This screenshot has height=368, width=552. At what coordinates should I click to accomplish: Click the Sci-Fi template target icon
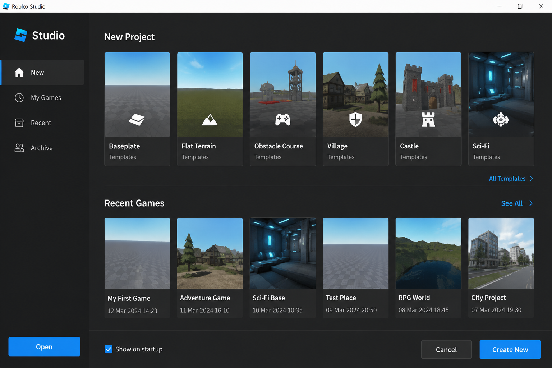point(501,120)
